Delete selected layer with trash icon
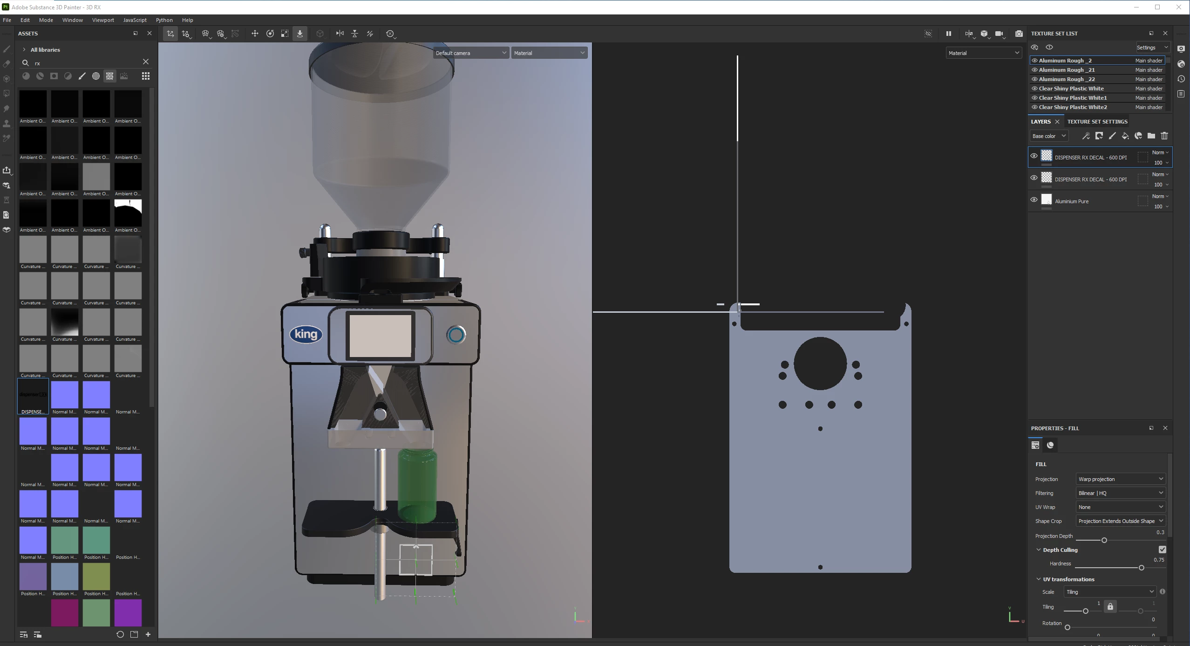The image size is (1190, 646). coord(1164,136)
